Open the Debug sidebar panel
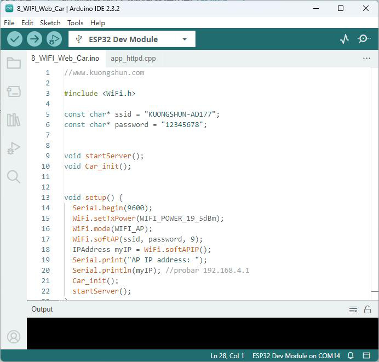The image size is (379, 362). pos(14,148)
